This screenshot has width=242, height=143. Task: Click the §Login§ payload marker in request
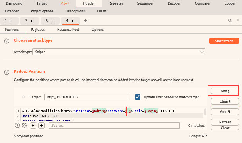pyautogui.click(x=151, y=111)
